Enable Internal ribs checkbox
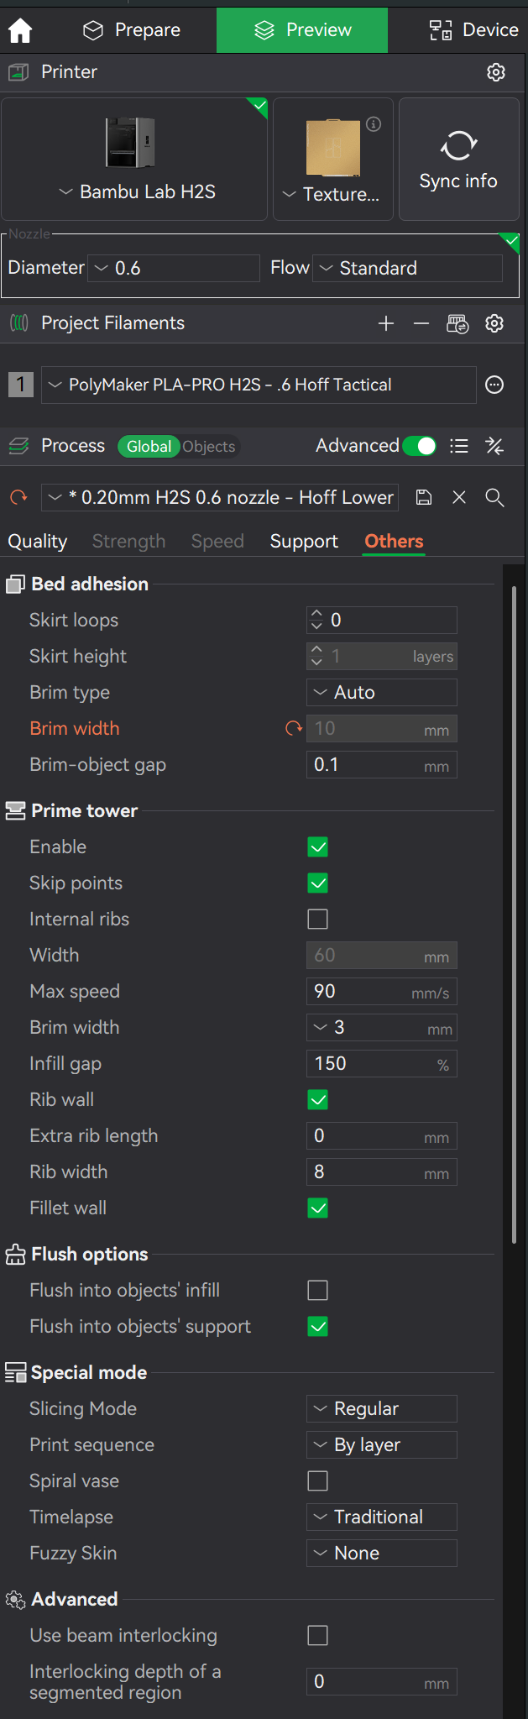This screenshot has width=528, height=1719. [318, 920]
